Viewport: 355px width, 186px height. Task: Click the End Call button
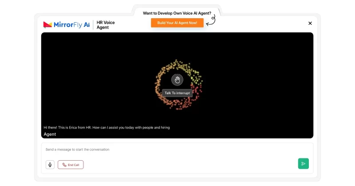tap(71, 165)
